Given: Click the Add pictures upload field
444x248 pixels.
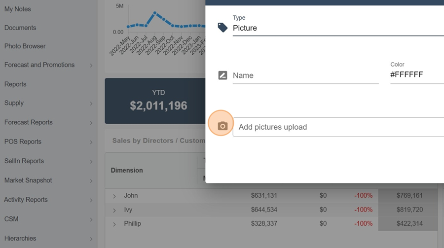Looking at the screenshot, I should pos(338,127).
